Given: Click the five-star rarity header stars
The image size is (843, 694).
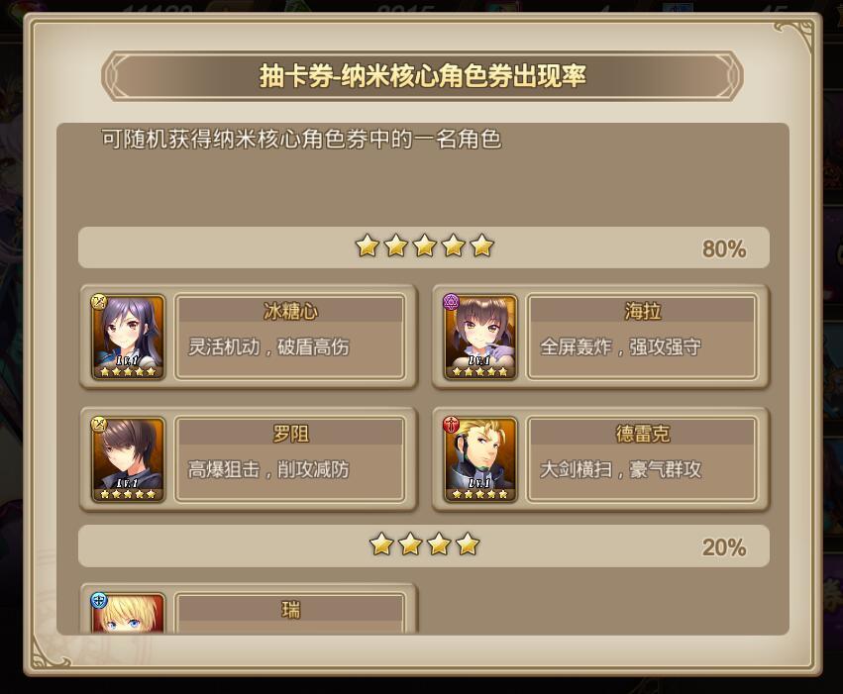Looking at the screenshot, I should tap(424, 246).
